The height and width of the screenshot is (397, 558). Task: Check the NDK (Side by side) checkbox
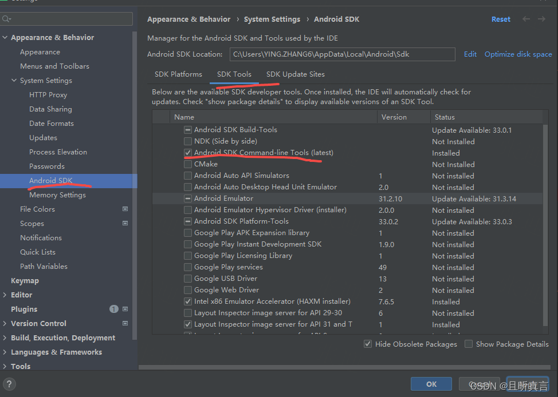[x=188, y=141]
